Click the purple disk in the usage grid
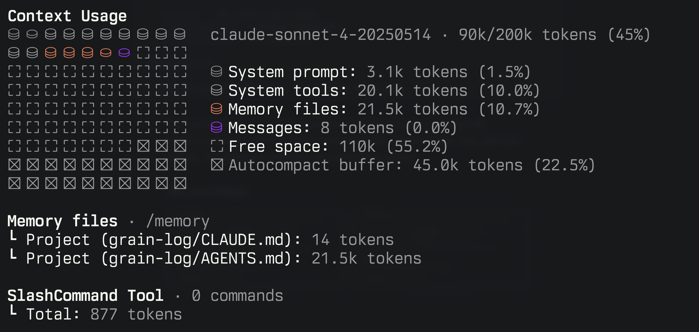The height and width of the screenshot is (332, 699). point(124,53)
